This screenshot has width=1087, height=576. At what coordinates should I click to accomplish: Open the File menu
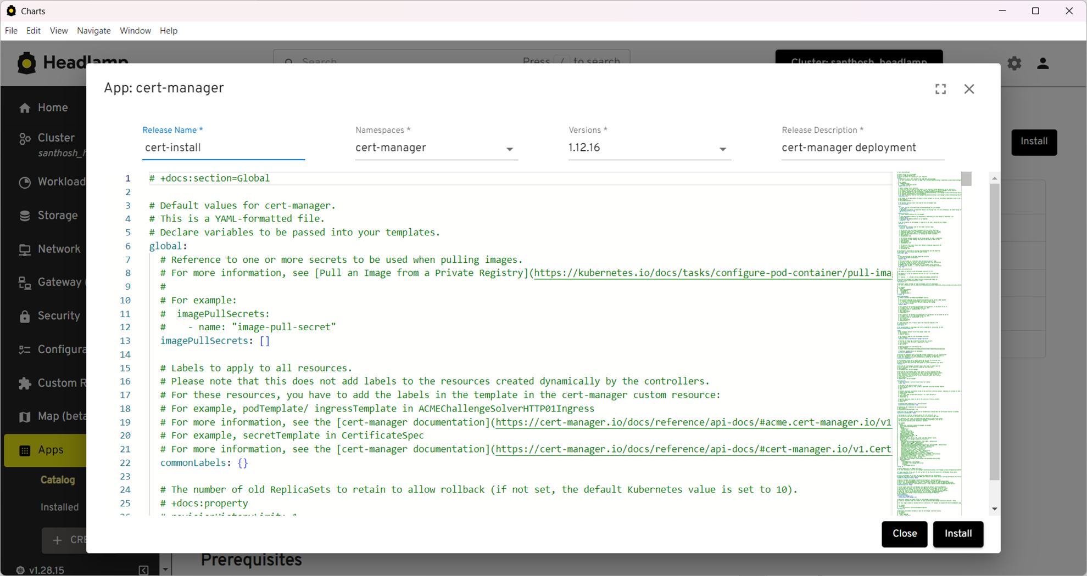[11, 31]
